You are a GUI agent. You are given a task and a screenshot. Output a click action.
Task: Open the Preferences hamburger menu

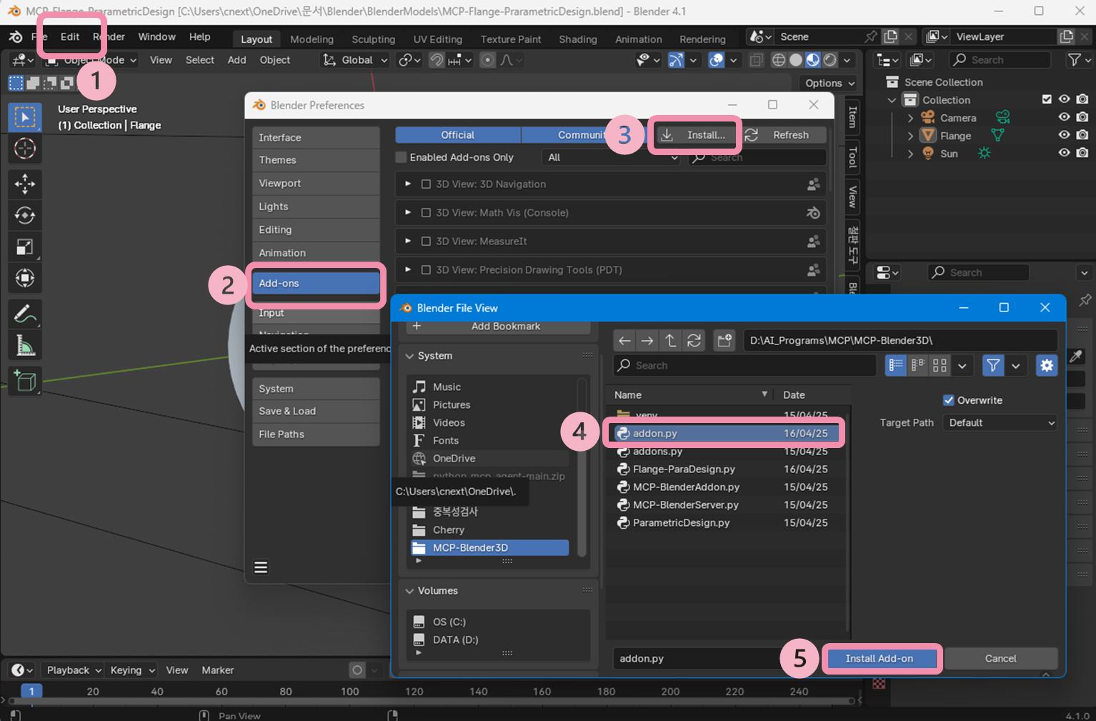coord(261,567)
